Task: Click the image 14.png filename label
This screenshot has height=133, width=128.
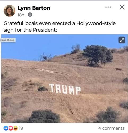Action: pyautogui.click(x=7, y=40)
